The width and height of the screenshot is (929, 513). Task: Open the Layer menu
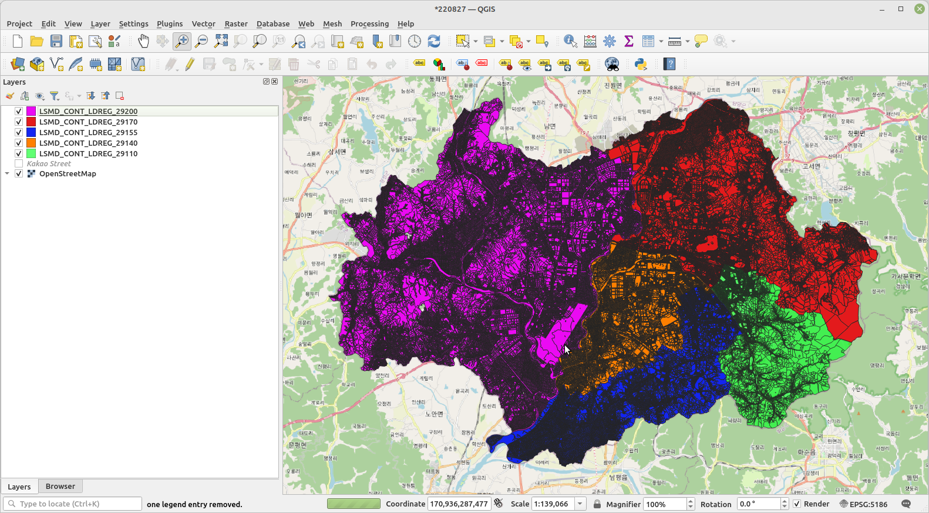100,24
